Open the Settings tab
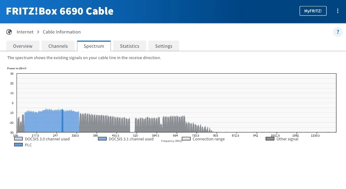346x189 pixels. click(x=164, y=46)
